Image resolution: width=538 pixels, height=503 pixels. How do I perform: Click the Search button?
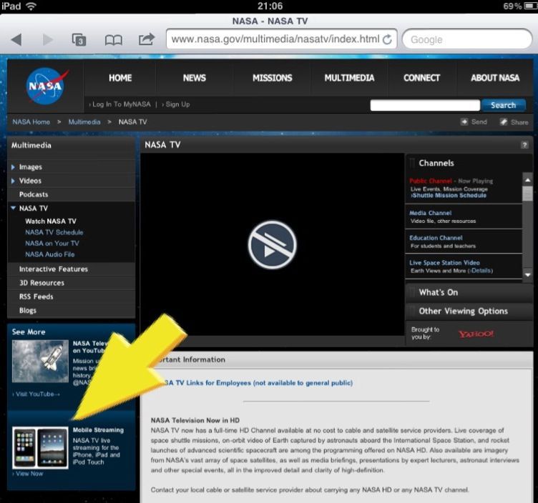pos(504,105)
